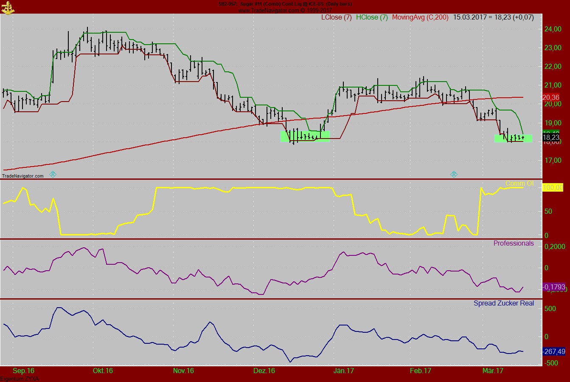
Task: Select the Professionals pane label
Action: (x=514, y=243)
